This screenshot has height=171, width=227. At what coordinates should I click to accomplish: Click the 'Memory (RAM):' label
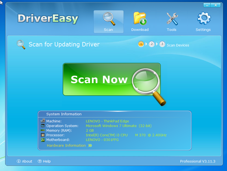(59, 131)
